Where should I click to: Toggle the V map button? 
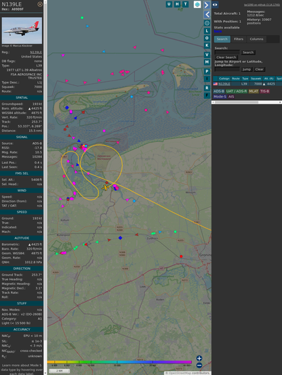207,55
